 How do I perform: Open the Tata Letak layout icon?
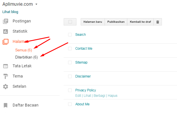click(x=5, y=66)
